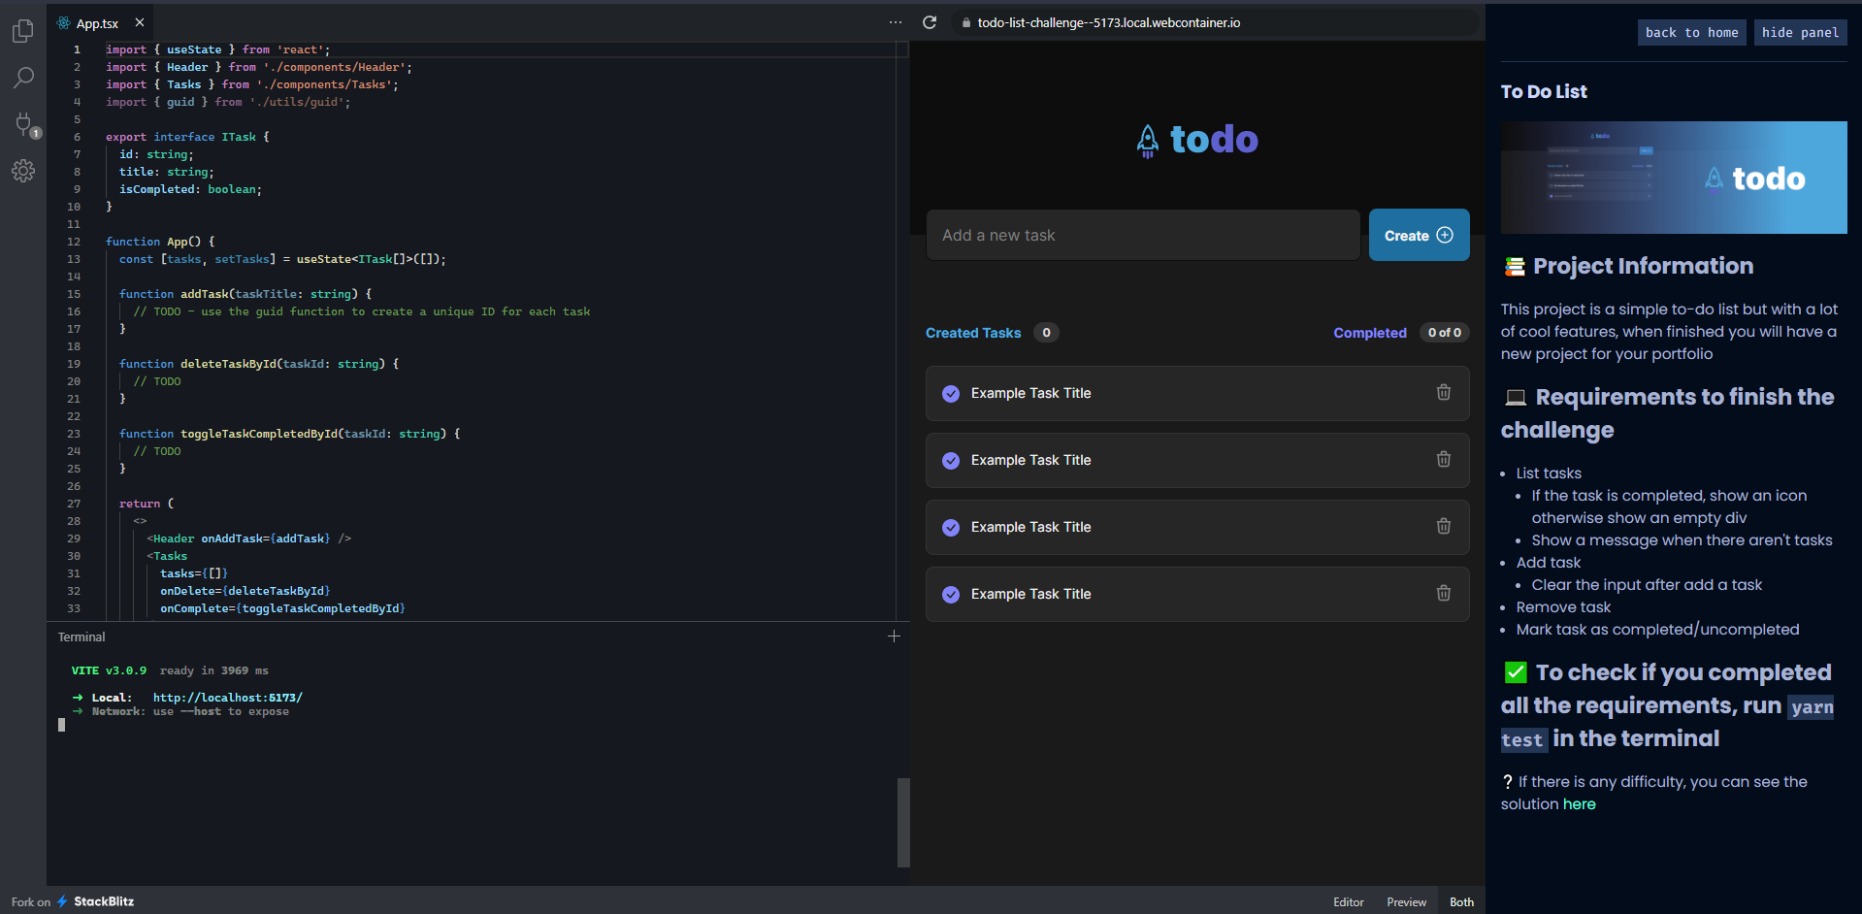Close the App.tsx editor tab
The width and height of the screenshot is (1862, 914).
[140, 22]
